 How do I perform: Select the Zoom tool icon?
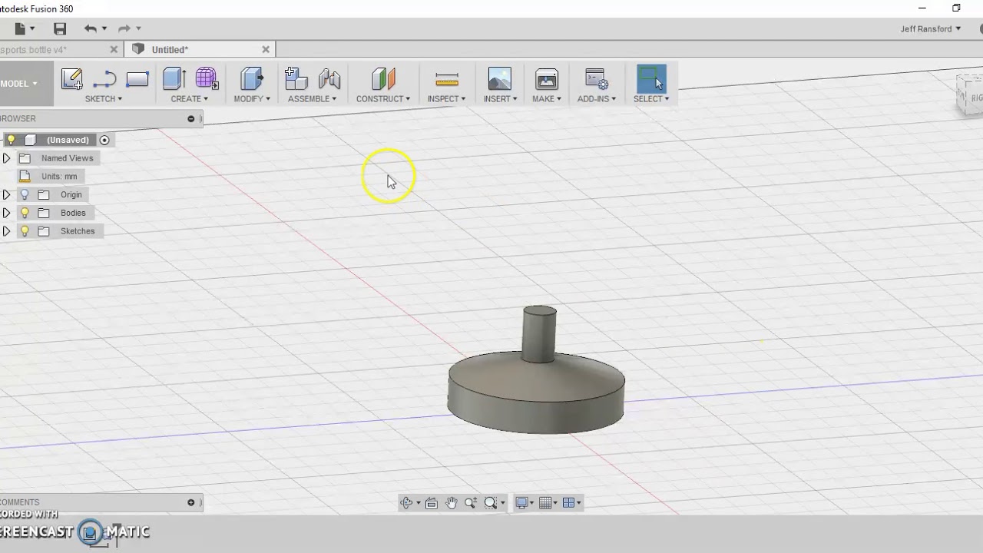pyautogui.click(x=471, y=502)
